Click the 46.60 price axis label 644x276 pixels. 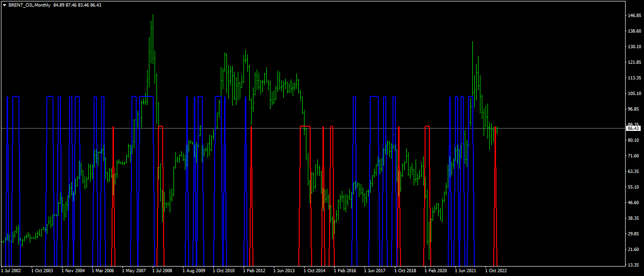633,203
